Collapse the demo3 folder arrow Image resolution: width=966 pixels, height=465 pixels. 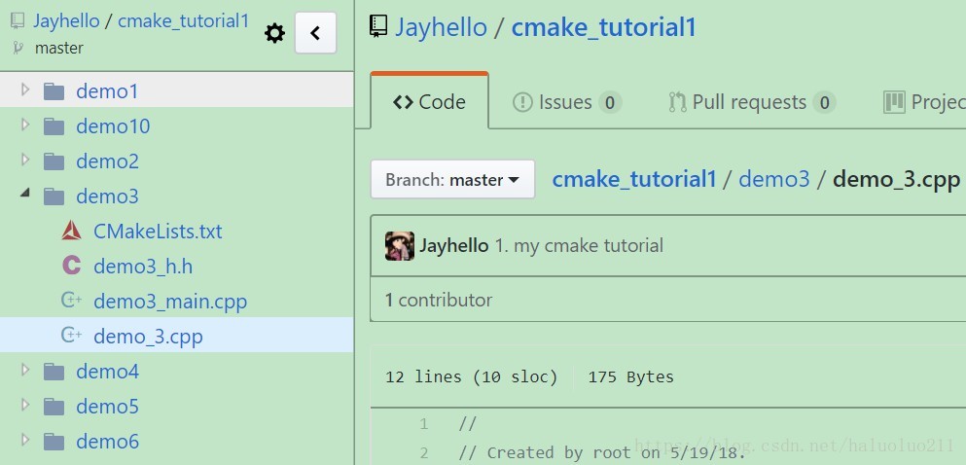click(x=25, y=194)
